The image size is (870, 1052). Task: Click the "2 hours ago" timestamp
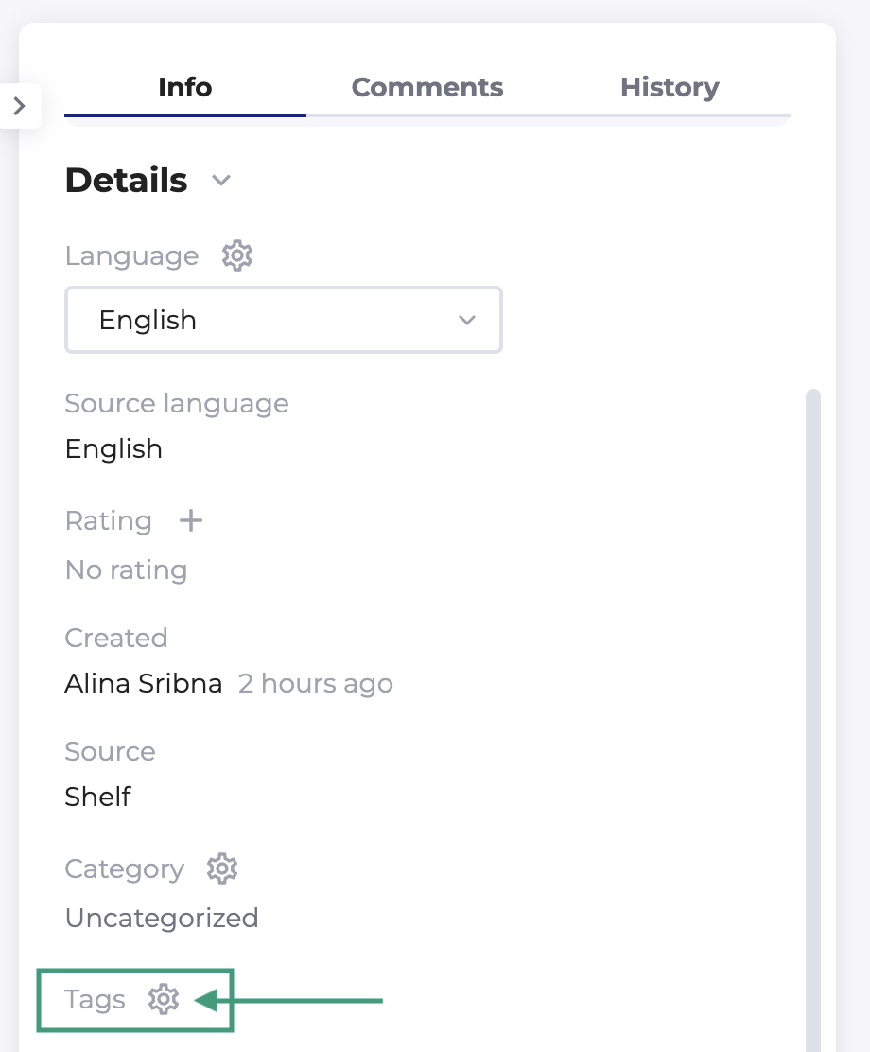click(316, 683)
